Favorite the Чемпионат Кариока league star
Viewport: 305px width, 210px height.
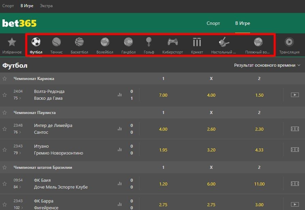pos(5,79)
